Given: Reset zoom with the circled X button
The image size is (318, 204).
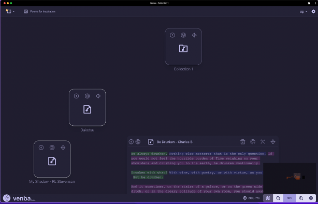Looking at the screenshot, I should click(311, 198).
